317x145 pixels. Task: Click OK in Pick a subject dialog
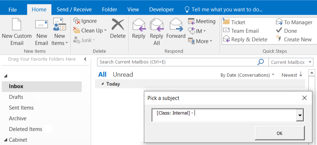point(280,133)
